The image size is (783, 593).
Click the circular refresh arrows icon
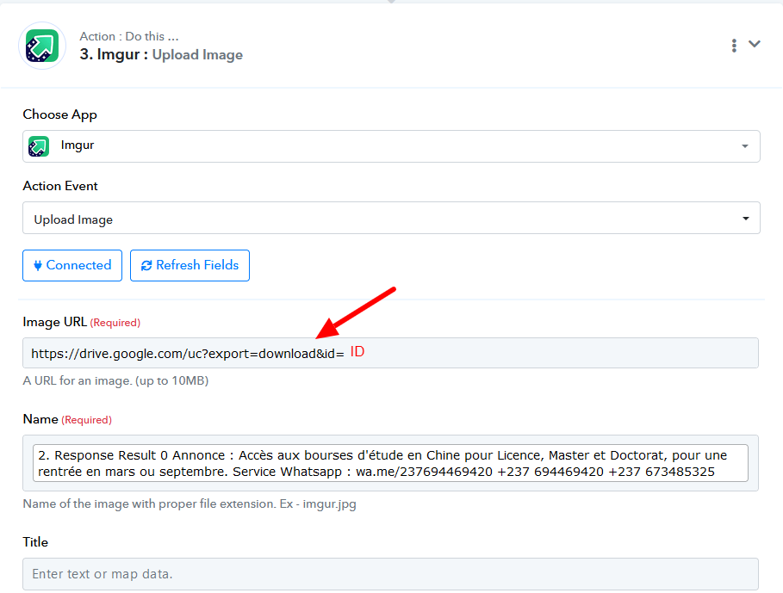tap(146, 266)
